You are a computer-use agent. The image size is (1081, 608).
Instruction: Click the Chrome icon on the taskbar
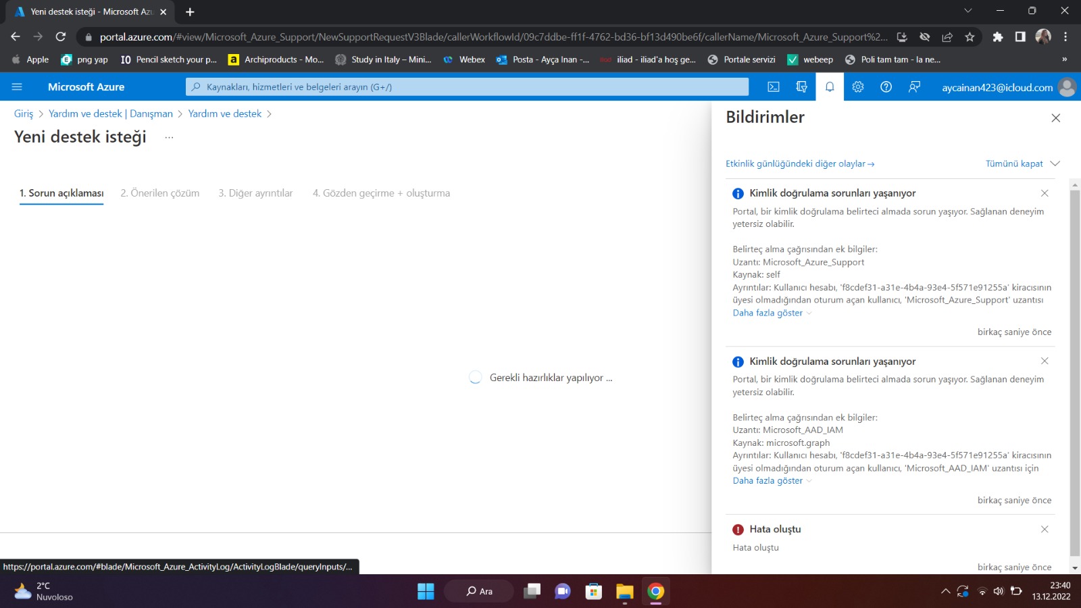tap(655, 591)
